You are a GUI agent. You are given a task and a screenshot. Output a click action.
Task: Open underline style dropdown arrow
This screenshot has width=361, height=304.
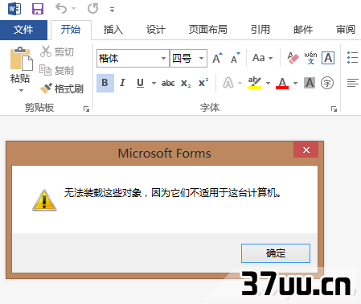(154, 83)
